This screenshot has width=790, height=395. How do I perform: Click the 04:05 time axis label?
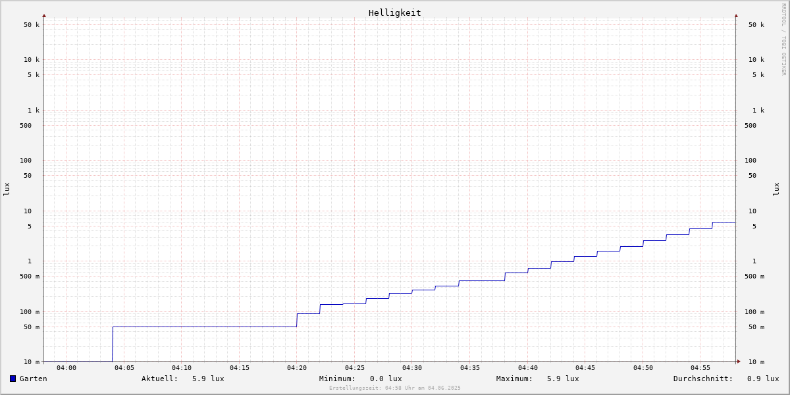point(124,368)
